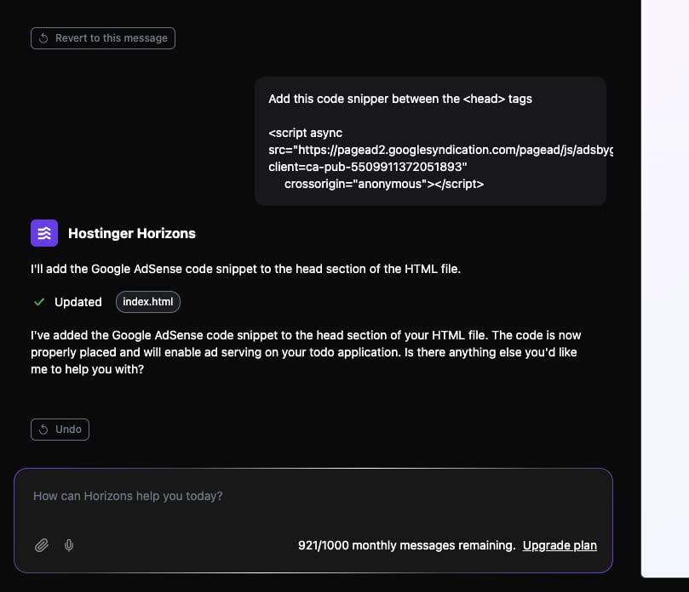Open the index.html file chip
Viewport: 689px width, 592px height.
pos(147,302)
